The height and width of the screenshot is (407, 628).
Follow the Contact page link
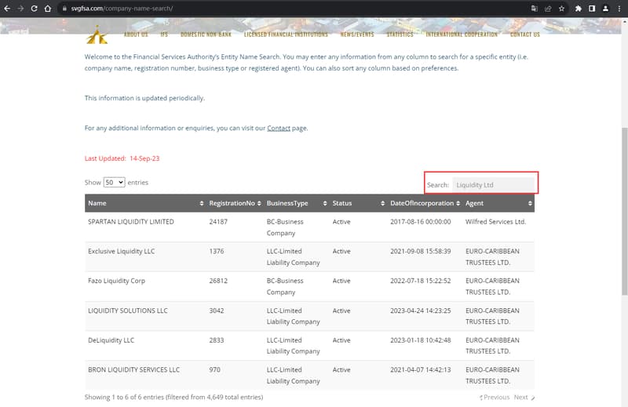coord(279,128)
